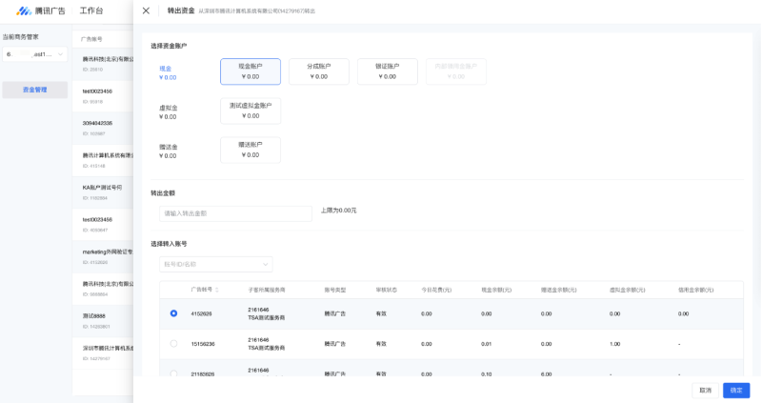The image size is (762, 403).
Task: Select the radio button for account 15156236
Action: 173,344
